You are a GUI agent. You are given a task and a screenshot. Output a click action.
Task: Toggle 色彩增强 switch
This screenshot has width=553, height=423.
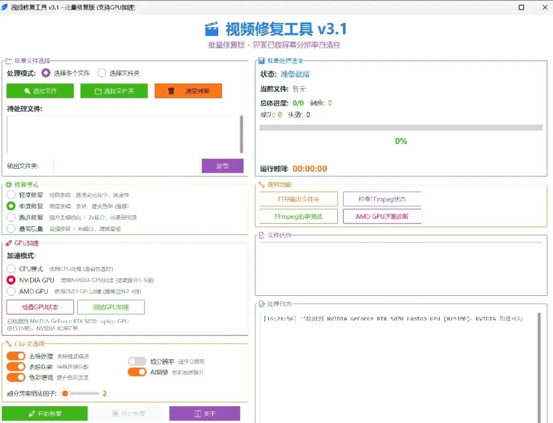(16, 377)
